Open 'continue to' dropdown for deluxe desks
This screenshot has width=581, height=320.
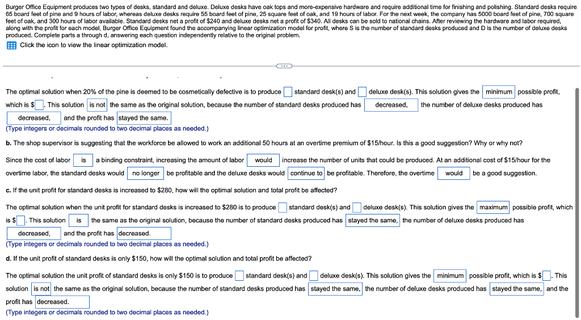click(x=306, y=174)
